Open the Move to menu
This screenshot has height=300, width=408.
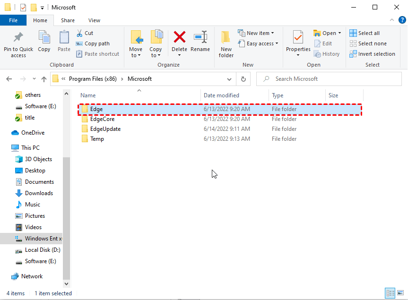136,44
